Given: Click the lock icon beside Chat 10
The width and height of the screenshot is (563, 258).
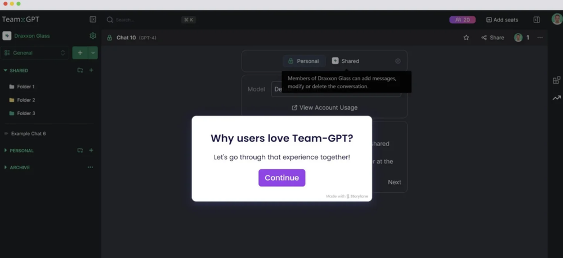Looking at the screenshot, I should point(110,38).
